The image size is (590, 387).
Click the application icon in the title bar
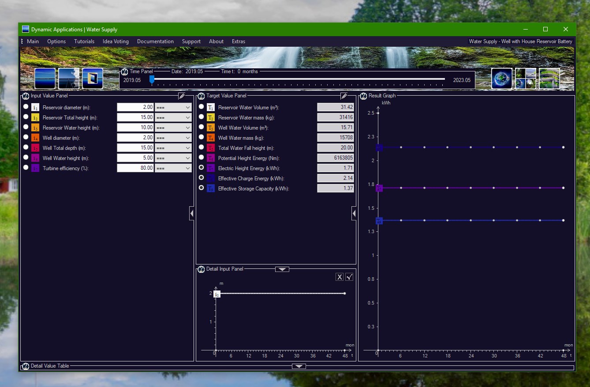[x=26, y=30]
